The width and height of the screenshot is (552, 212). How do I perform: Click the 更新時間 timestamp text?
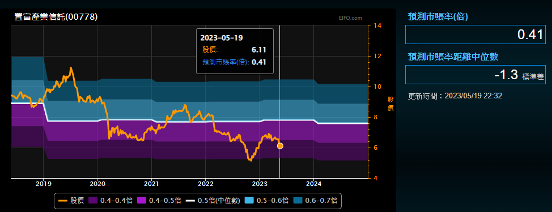tap(455, 96)
